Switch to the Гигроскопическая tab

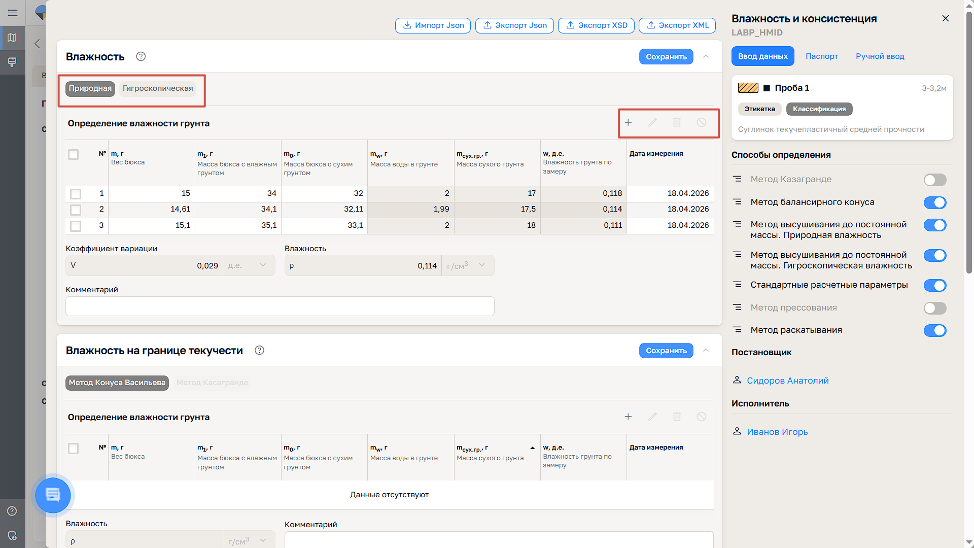pyautogui.click(x=158, y=88)
